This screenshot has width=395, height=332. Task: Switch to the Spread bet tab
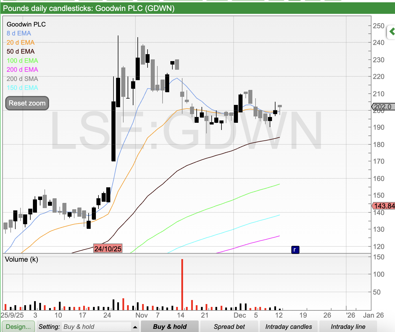pos(229,327)
